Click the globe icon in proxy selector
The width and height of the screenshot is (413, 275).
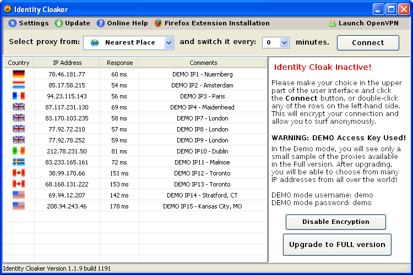click(95, 43)
